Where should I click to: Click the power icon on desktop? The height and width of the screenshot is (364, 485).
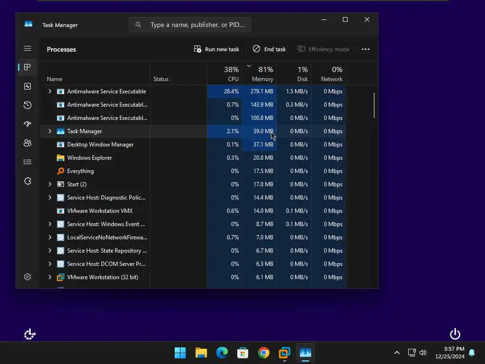455,334
